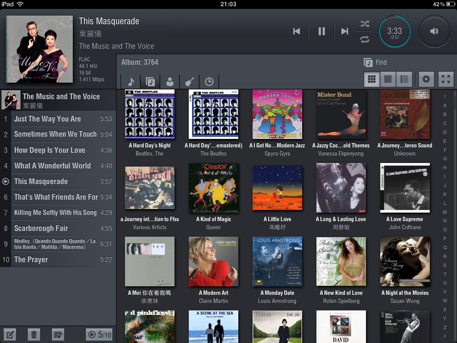Play track Sometimes When We Touch

(58, 134)
